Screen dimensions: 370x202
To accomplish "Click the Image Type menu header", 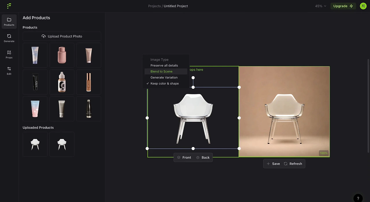I will point(160,60).
